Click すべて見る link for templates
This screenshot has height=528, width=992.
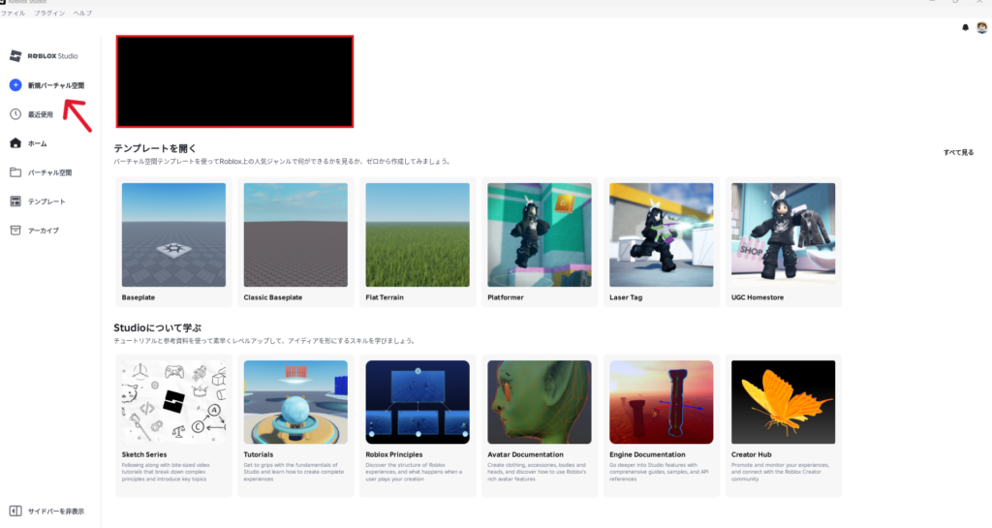pos(958,152)
